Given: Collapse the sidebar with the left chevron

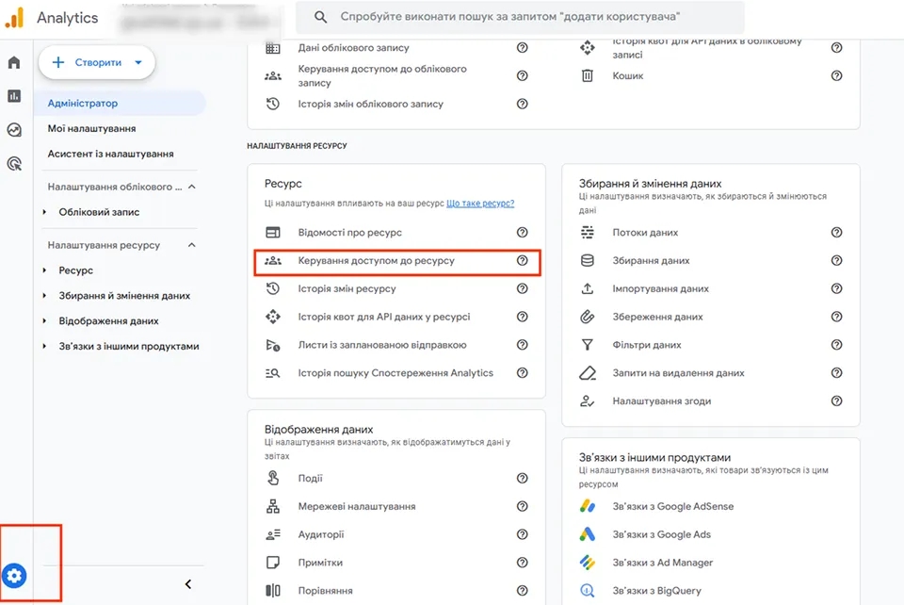Looking at the screenshot, I should click(188, 584).
